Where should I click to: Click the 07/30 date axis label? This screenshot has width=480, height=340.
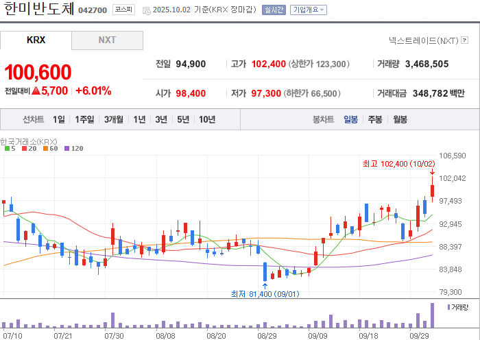tap(114, 336)
